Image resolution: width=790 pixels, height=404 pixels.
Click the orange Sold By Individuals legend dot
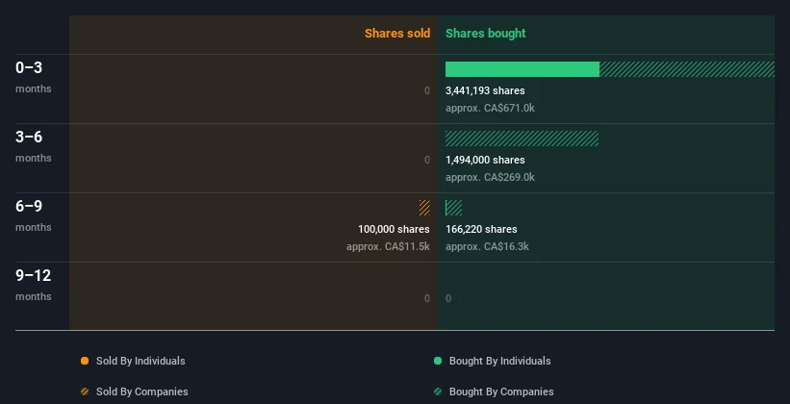pyautogui.click(x=85, y=362)
